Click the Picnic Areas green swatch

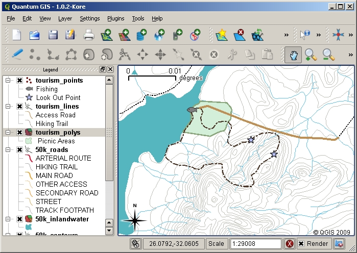[x=29, y=141]
